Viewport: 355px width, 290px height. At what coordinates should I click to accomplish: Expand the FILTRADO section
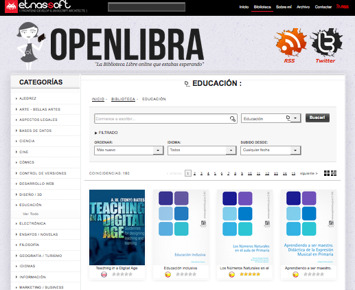(106, 133)
